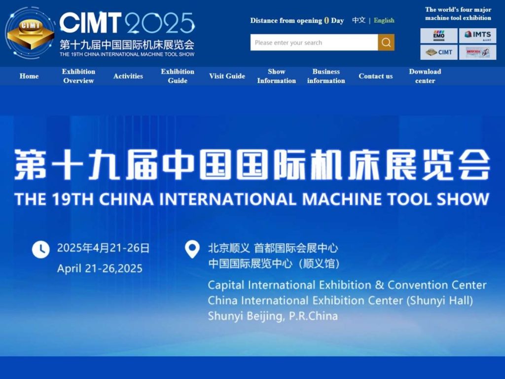The height and width of the screenshot is (379, 505).
Task: Click '2025年4月21-26日' date text
Action: point(103,248)
